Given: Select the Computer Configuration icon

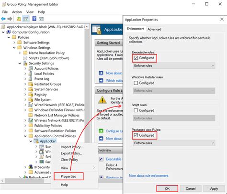Looking at the screenshot, I should (9, 32).
